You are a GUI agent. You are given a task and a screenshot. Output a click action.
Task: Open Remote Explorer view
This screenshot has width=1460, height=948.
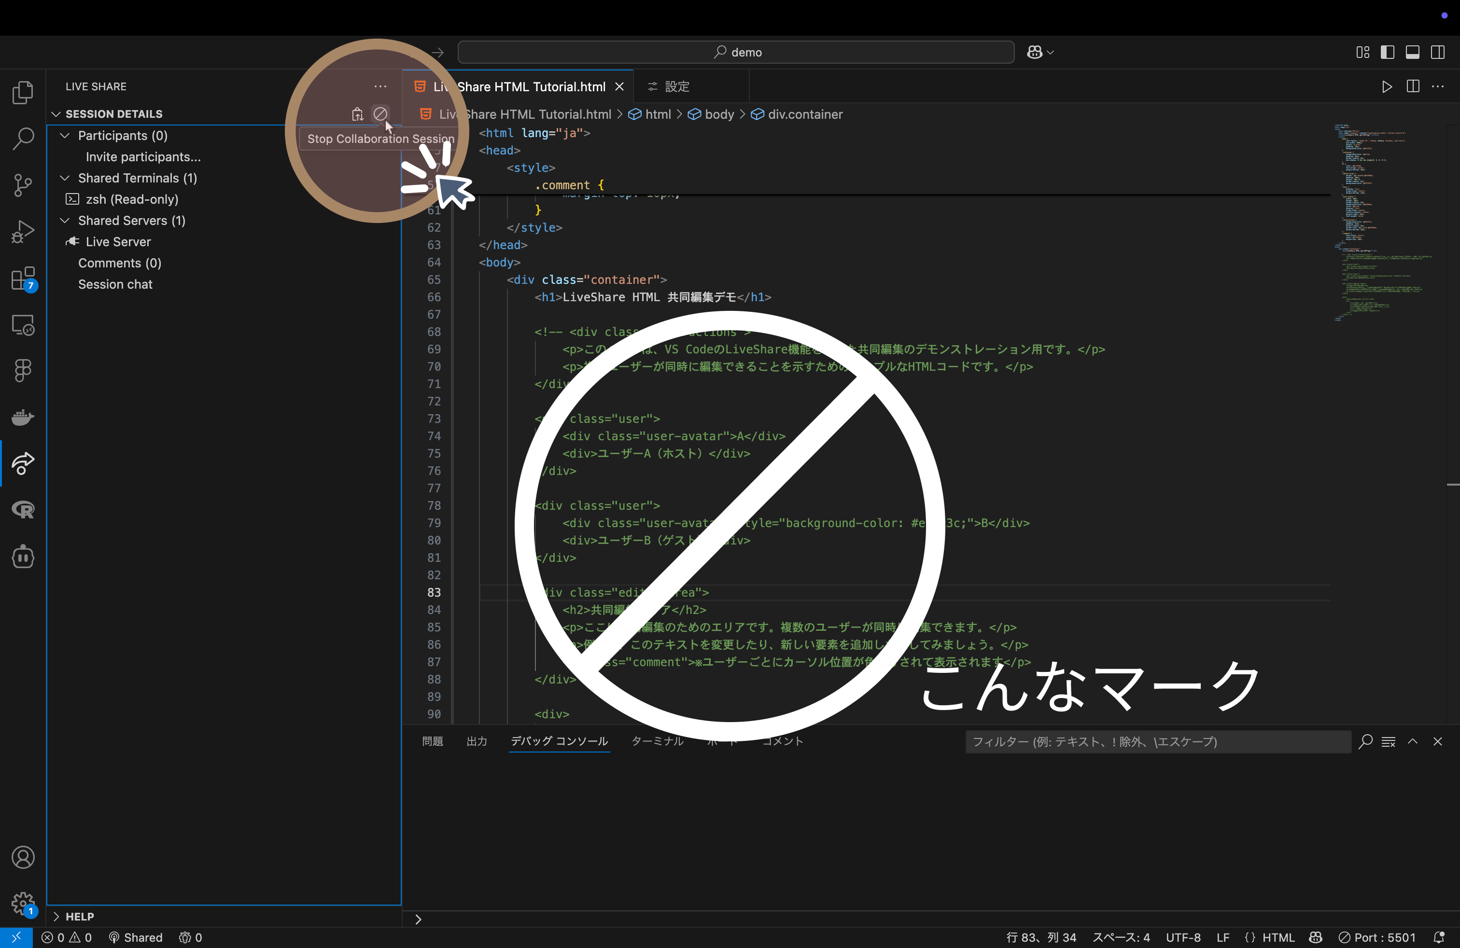coord(23,324)
